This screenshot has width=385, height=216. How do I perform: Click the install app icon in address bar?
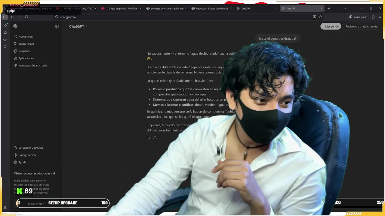[x=315, y=17]
